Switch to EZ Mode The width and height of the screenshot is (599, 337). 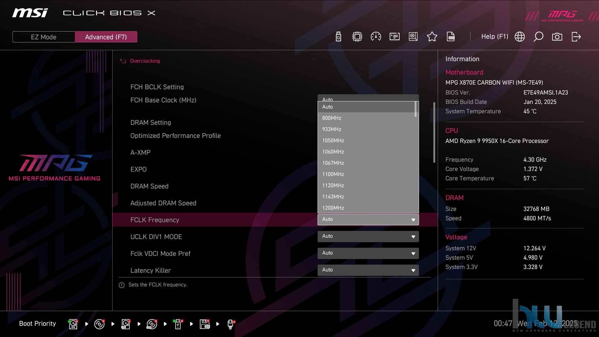(x=44, y=37)
